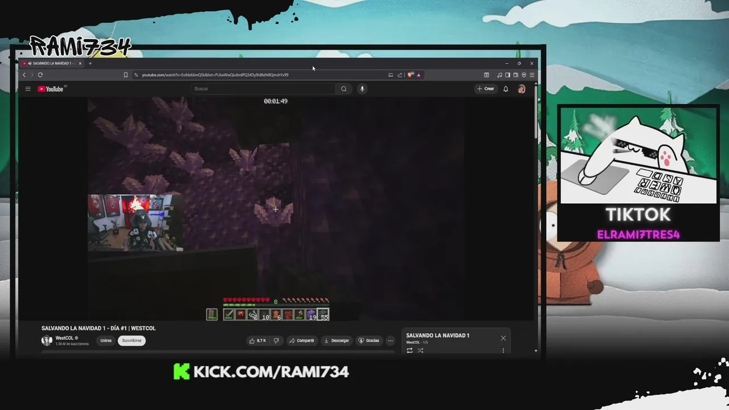This screenshot has width=729, height=410.
Task: Bookmark this page with the bookmark icon
Action: 125,75
